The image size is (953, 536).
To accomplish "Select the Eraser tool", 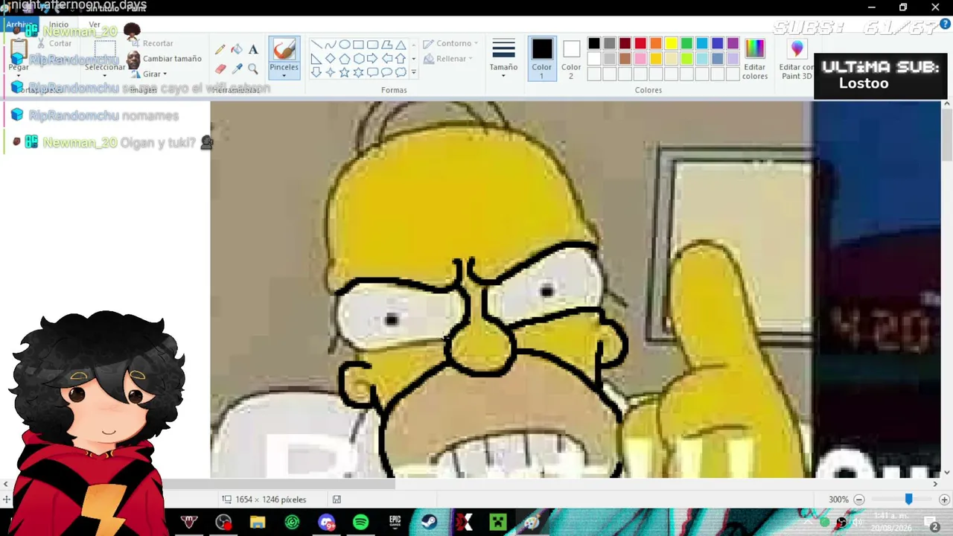I will 220,68.
